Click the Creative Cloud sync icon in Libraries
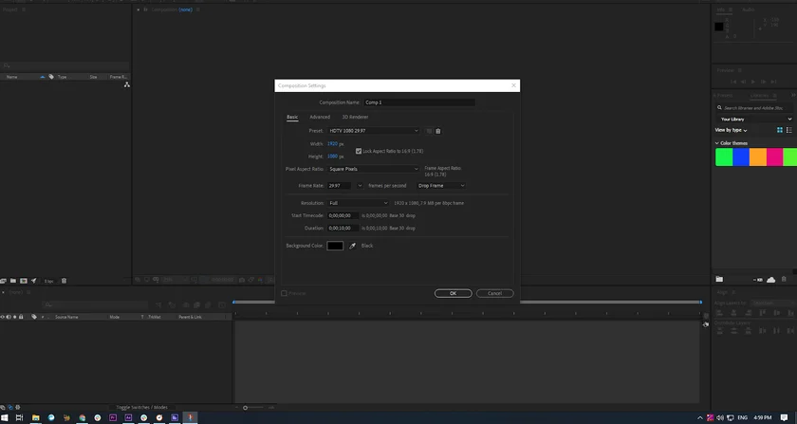797x424 pixels. tap(770, 279)
